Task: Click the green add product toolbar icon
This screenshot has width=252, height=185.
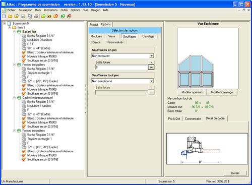Action: click(63, 16)
